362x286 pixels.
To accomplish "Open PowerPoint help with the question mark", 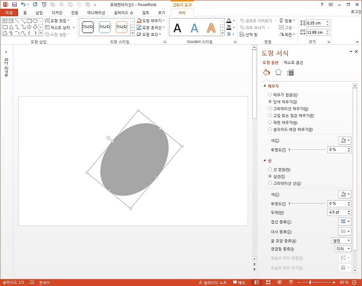I will pyautogui.click(x=322, y=5).
